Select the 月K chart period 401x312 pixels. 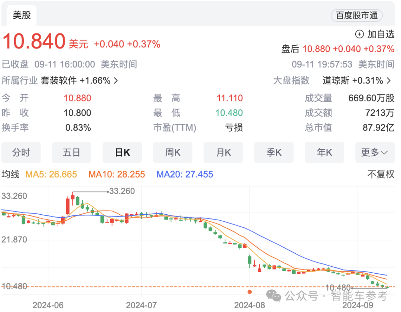[223, 152]
